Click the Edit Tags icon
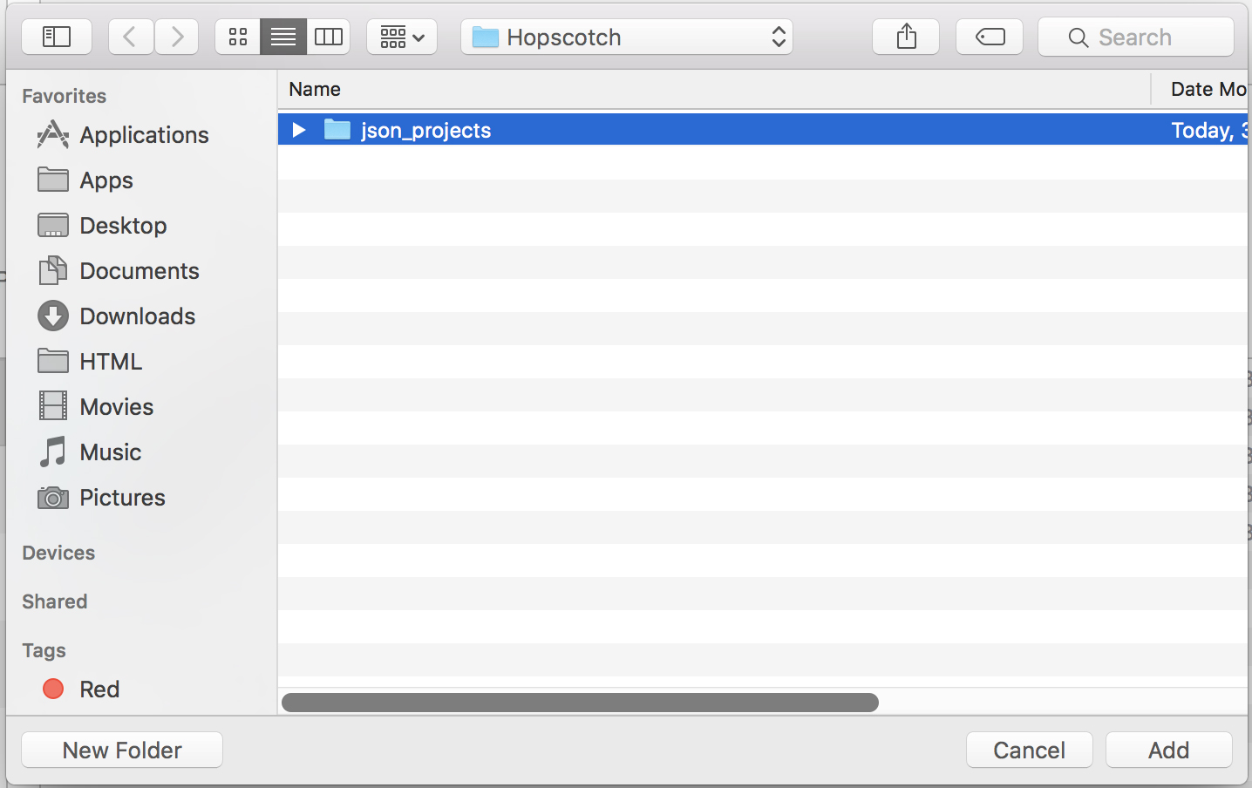The width and height of the screenshot is (1252, 788). pos(990,37)
